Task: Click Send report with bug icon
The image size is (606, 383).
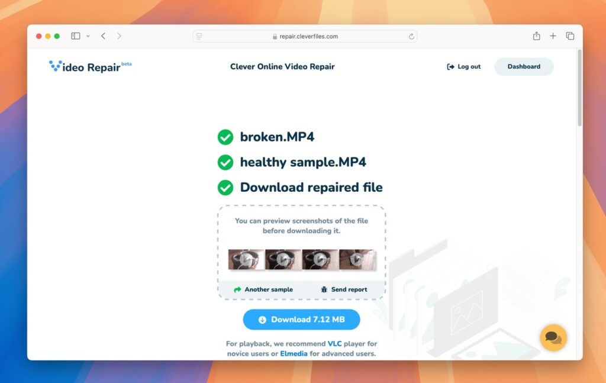Action: [343, 289]
